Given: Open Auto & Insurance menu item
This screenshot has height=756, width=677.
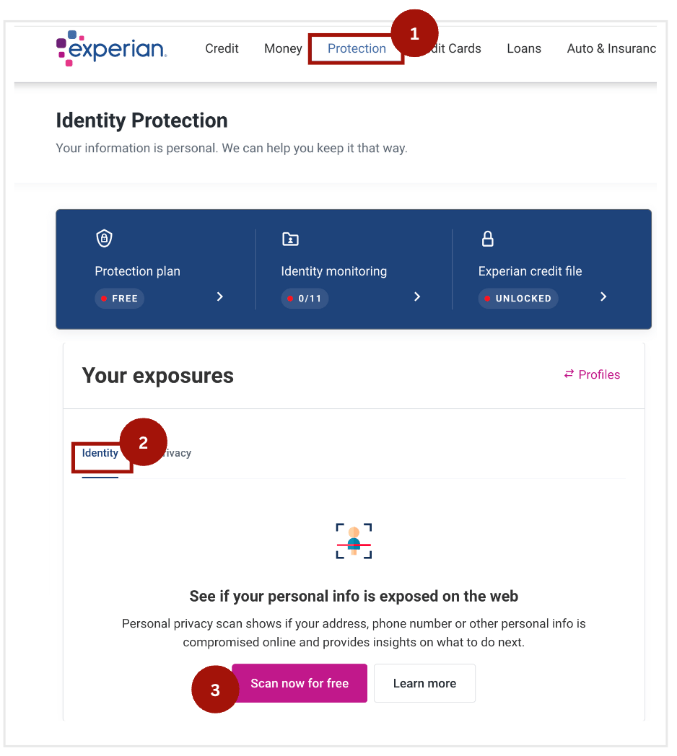Looking at the screenshot, I should pyautogui.click(x=611, y=48).
